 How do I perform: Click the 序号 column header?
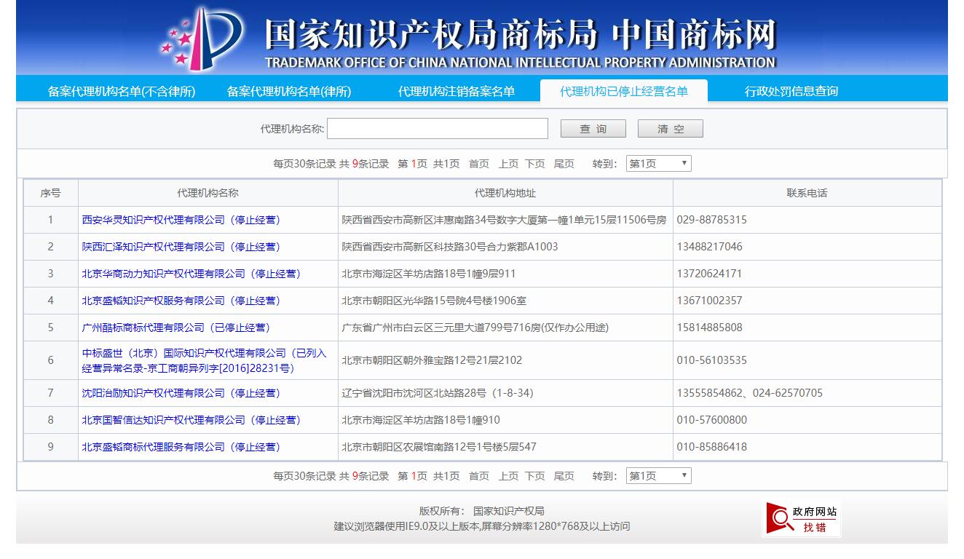[50, 193]
